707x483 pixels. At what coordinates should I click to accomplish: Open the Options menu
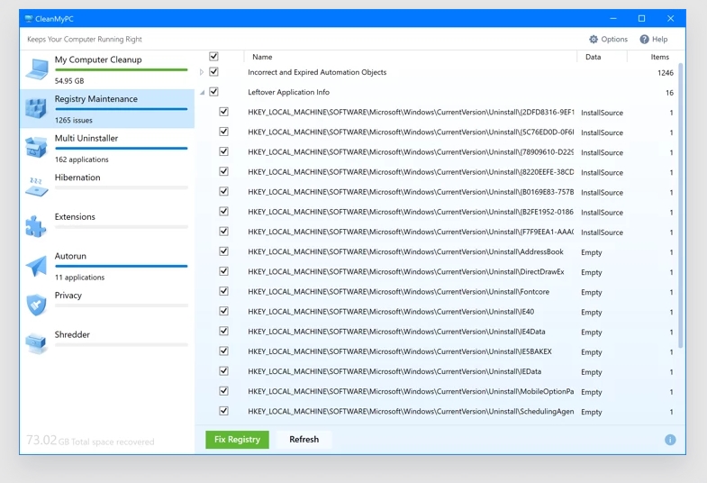608,40
